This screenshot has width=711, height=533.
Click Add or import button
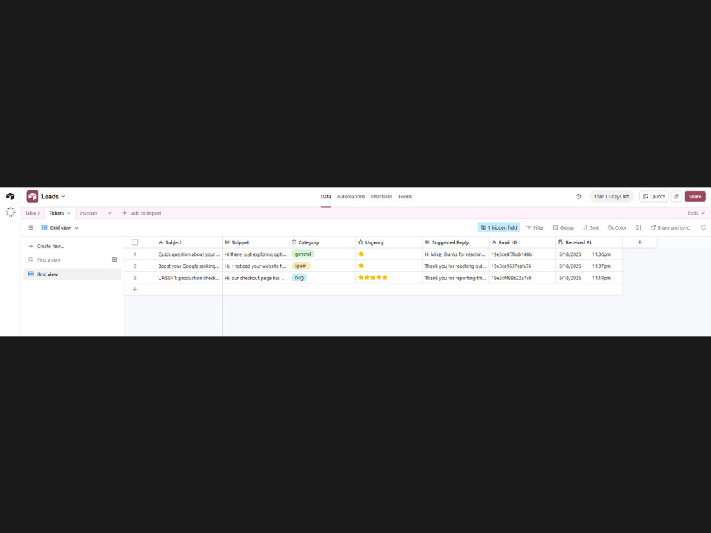point(141,213)
